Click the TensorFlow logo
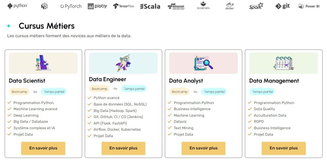The width and height of the screenshot is (327, 167). pyautogui.click(x=124, y=6)
